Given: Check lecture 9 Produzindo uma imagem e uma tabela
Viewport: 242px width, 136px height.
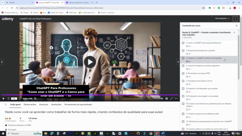Looking at the screenshot, I should click(x=183, y=96).
